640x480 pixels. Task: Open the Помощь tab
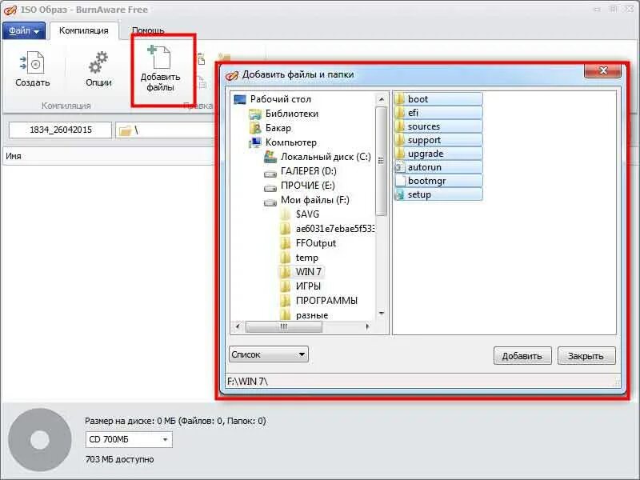148,30
